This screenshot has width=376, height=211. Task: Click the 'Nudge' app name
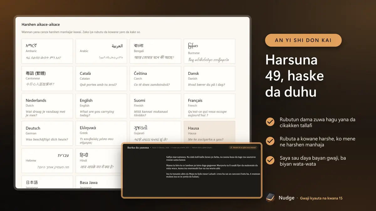pos(286,198)
